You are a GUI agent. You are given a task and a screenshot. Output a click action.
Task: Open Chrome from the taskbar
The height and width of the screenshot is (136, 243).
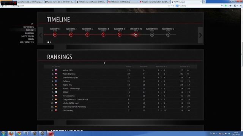pos(19,133)
